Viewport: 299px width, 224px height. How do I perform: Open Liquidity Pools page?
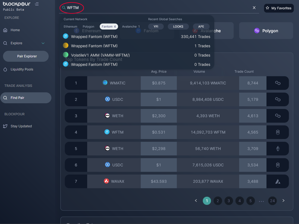(x=22, y=69)
